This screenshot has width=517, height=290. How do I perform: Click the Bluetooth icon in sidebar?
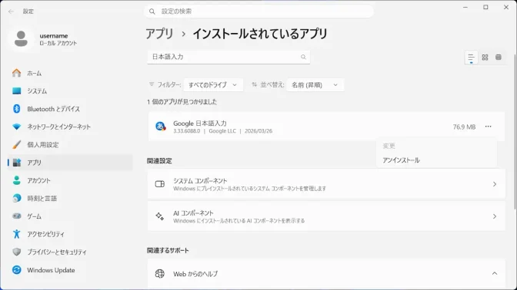(x=16, y=109)
